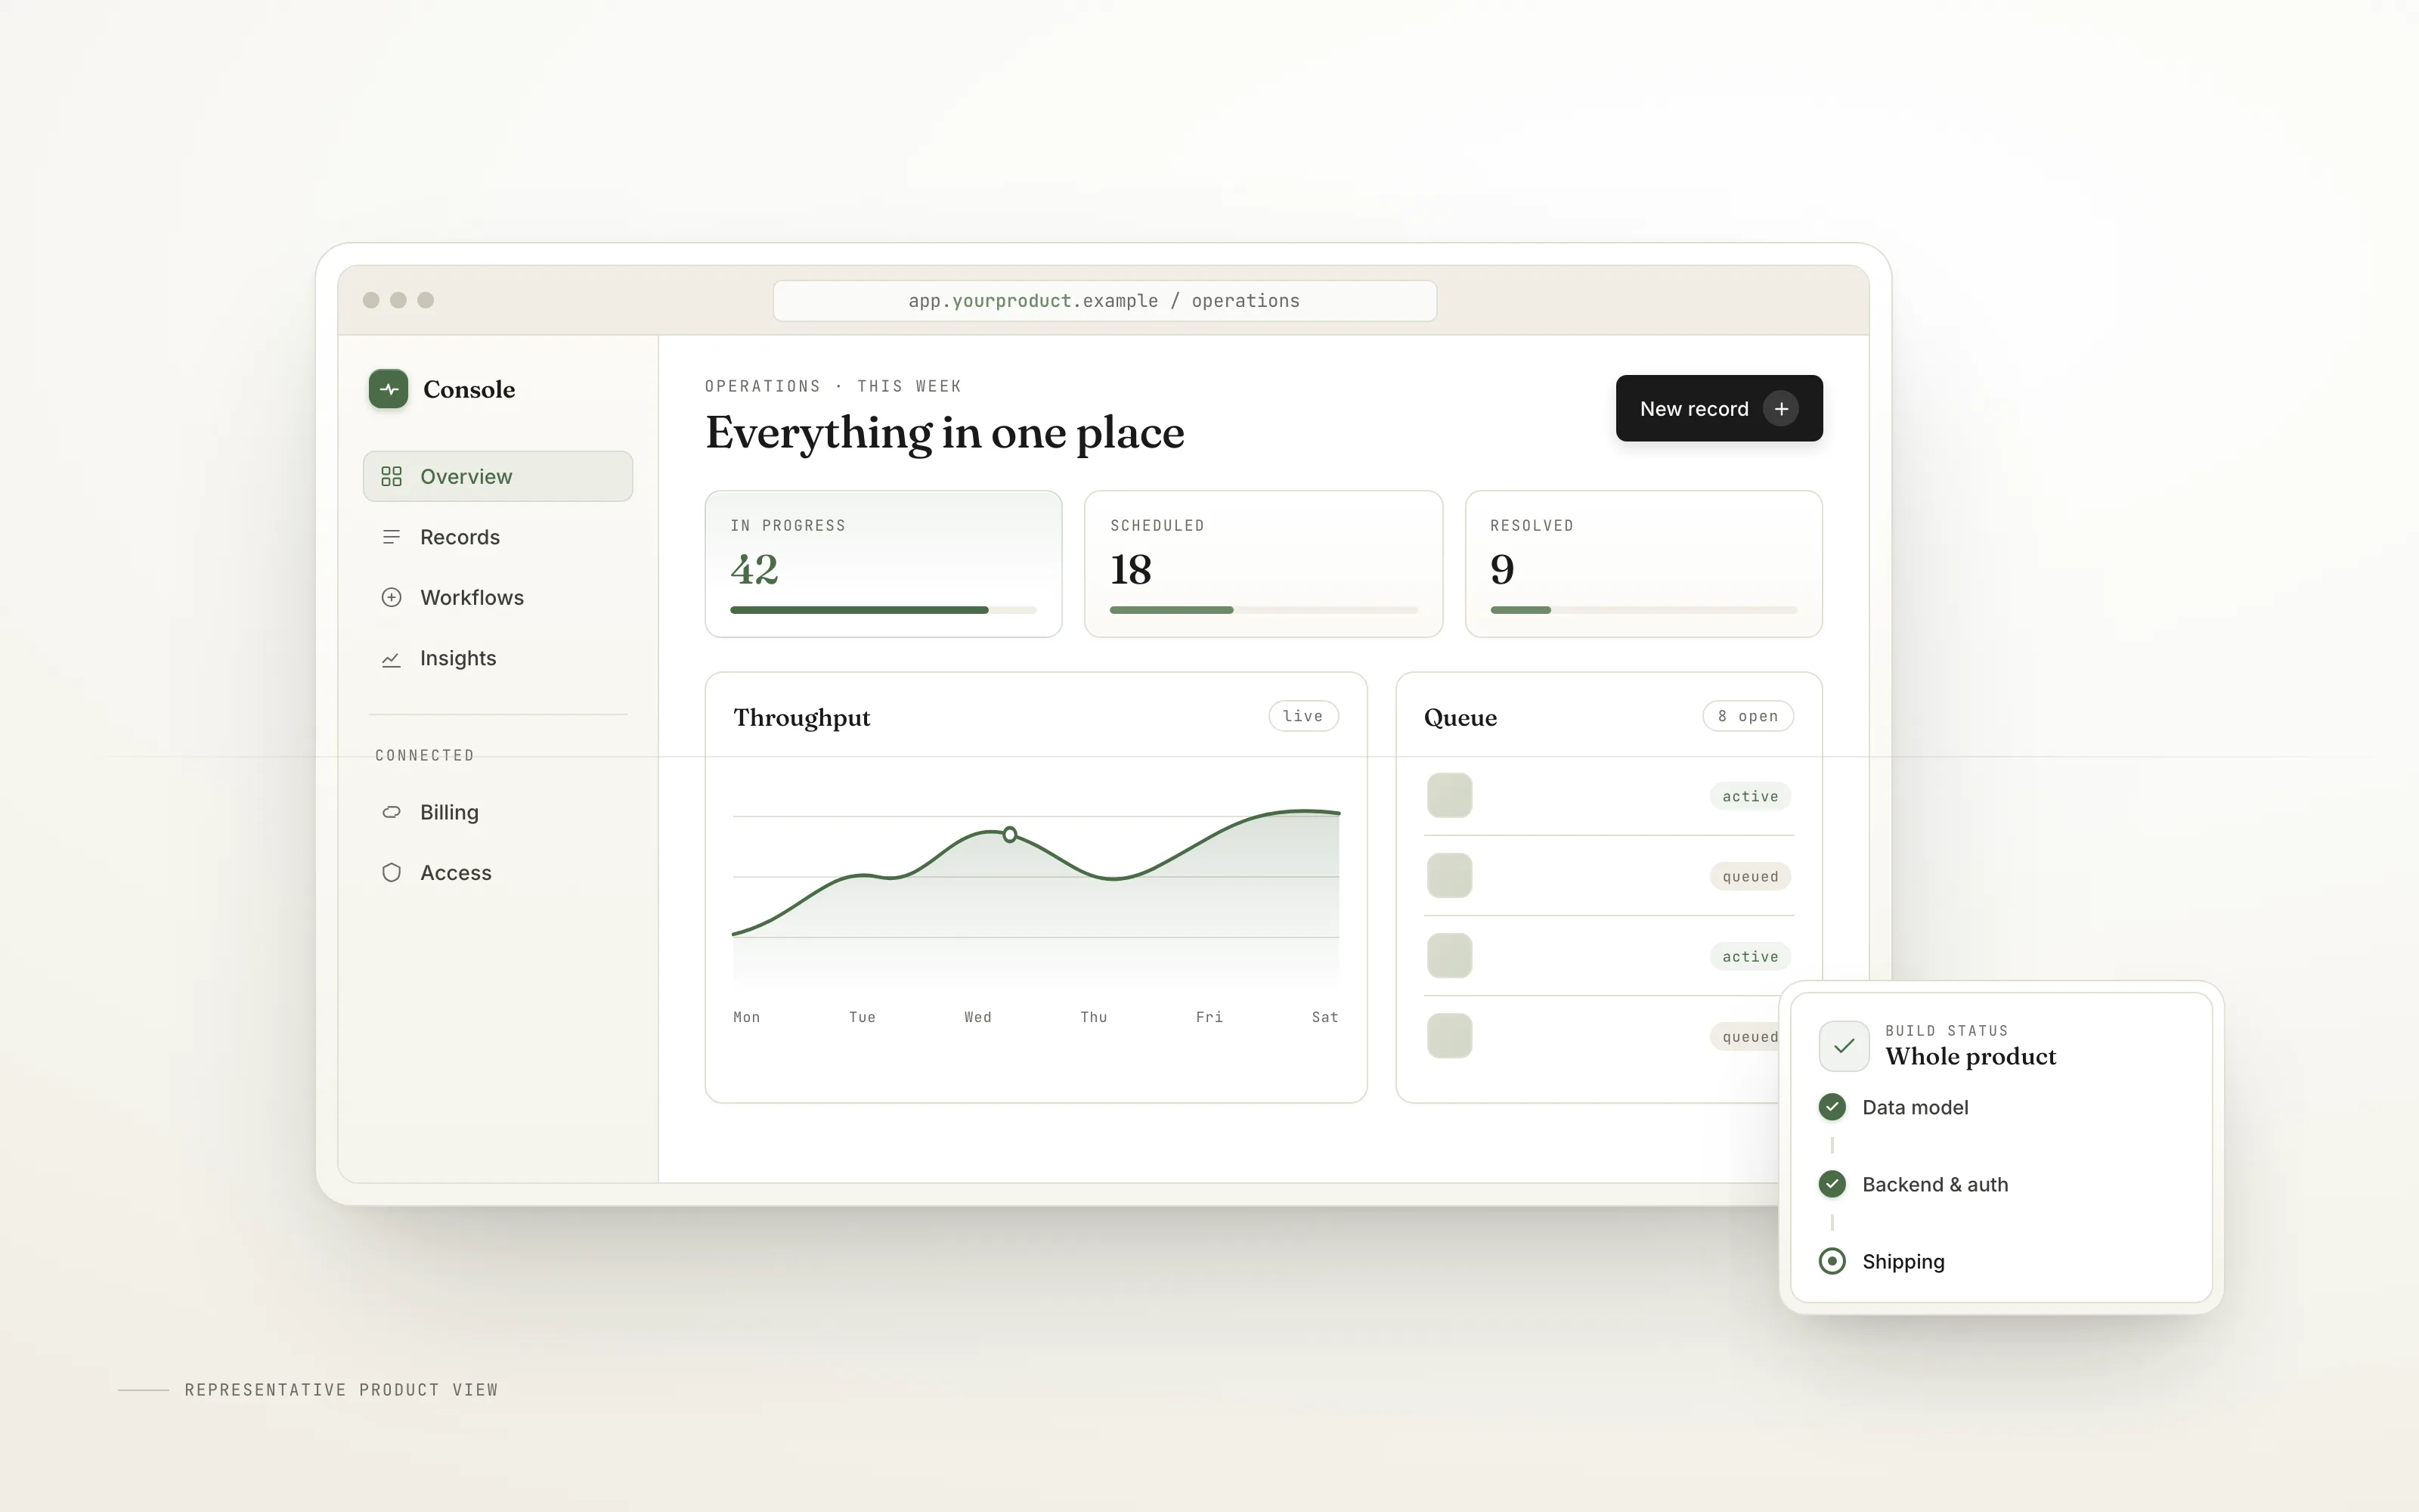2419x1512 pixels.
Task: Click the 8 open badge
Action: [1748, 716]
